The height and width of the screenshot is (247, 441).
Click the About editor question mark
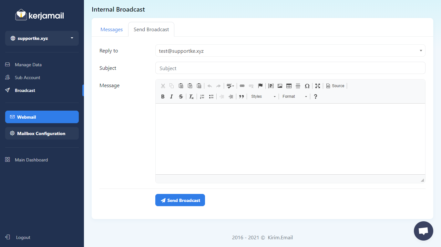[315, 96]
